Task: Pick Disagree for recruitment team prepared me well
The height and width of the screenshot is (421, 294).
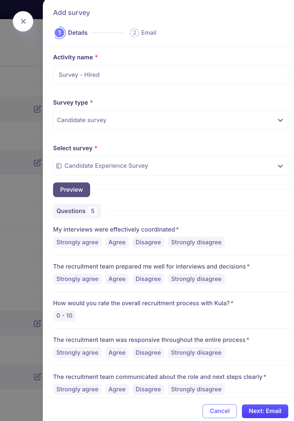Action: (148, 279)
